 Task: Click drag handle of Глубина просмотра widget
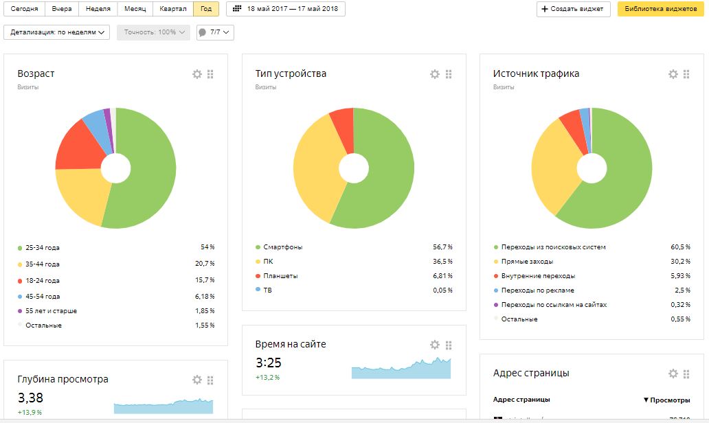coord(210,380)
